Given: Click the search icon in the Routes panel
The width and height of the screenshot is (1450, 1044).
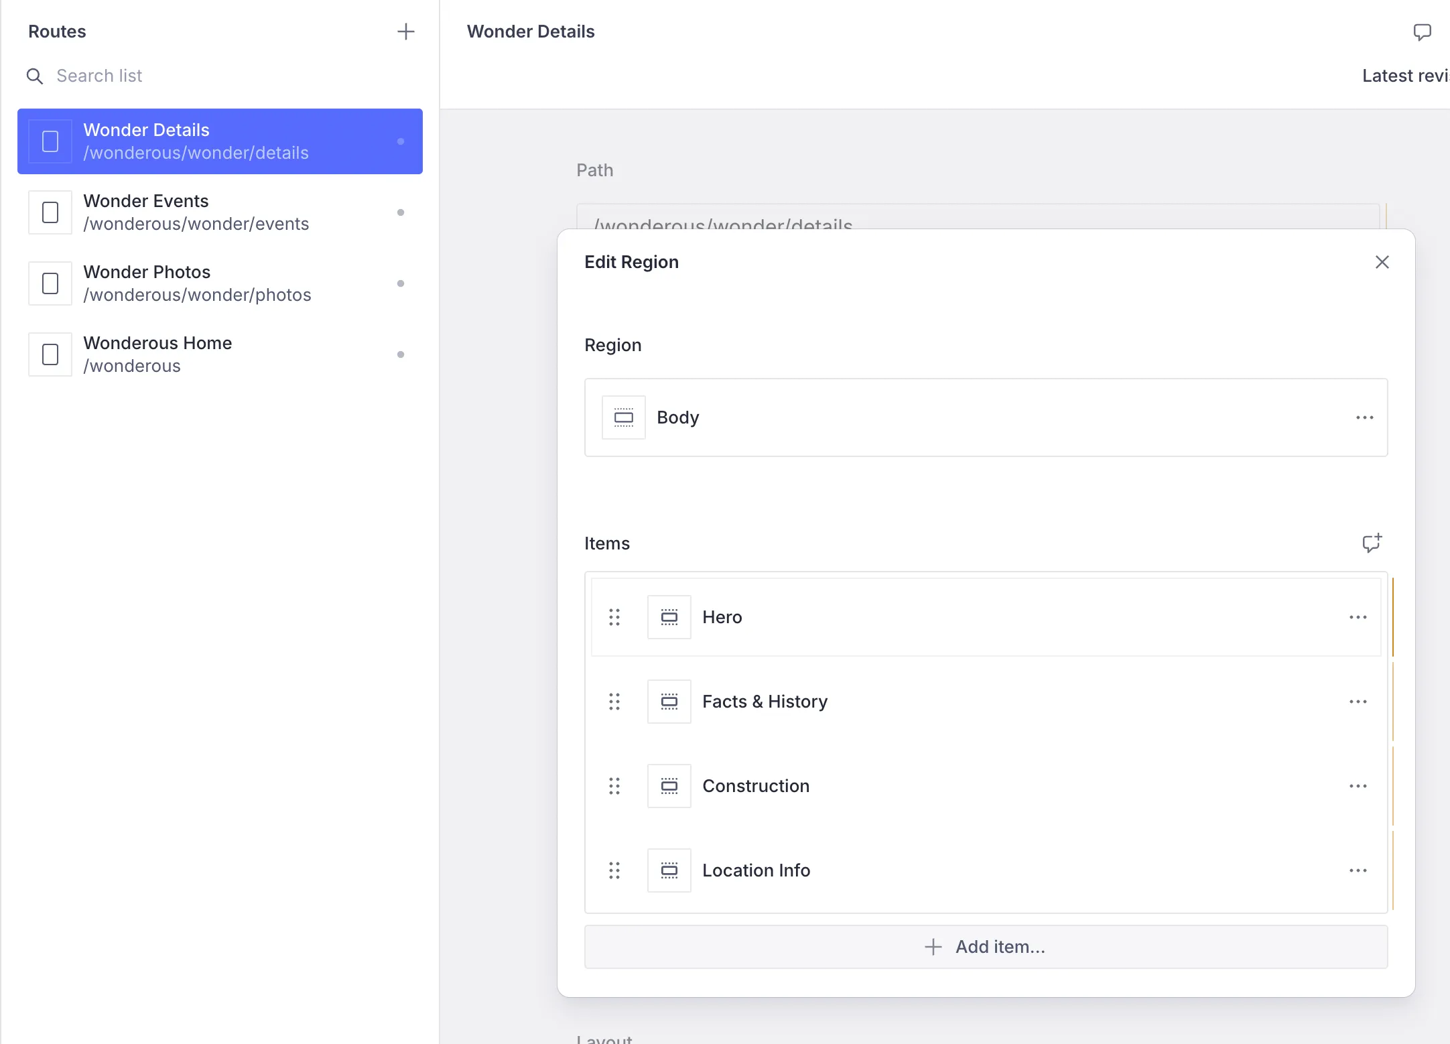Looking at the screenshot, I should point(35,76).
